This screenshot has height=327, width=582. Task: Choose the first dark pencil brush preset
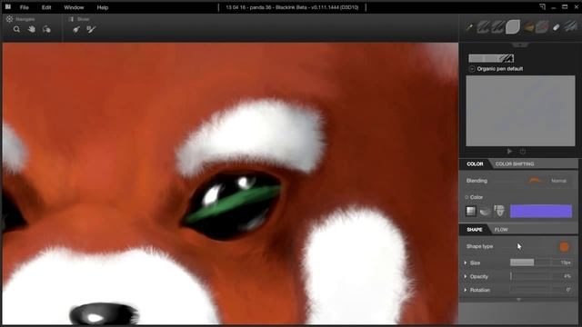pos(483,26)
